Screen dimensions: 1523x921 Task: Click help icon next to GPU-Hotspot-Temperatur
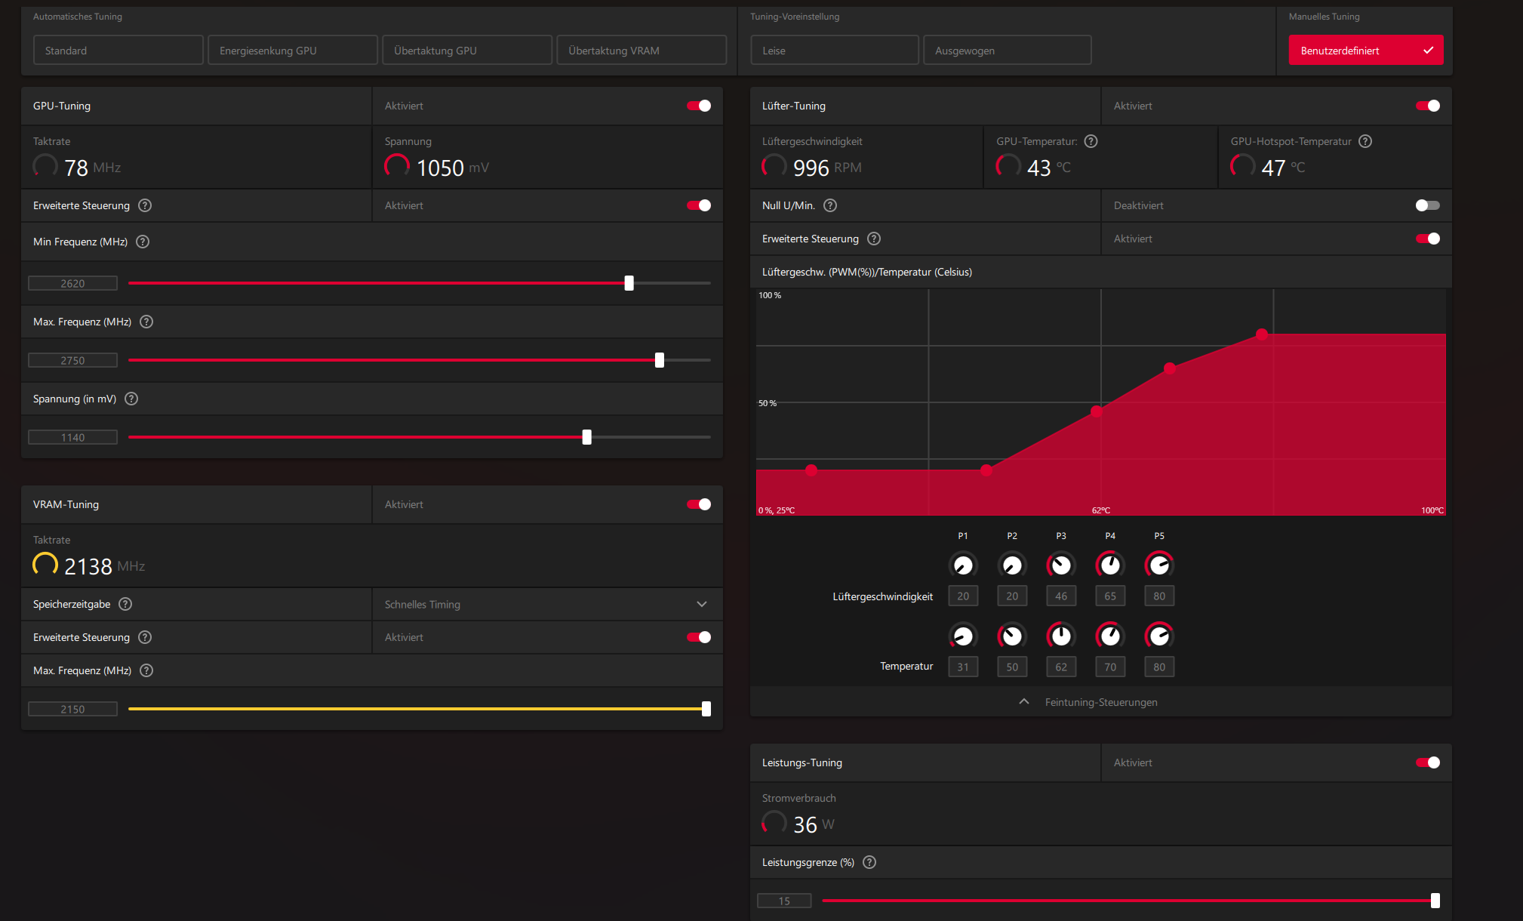pos(1365,141)
